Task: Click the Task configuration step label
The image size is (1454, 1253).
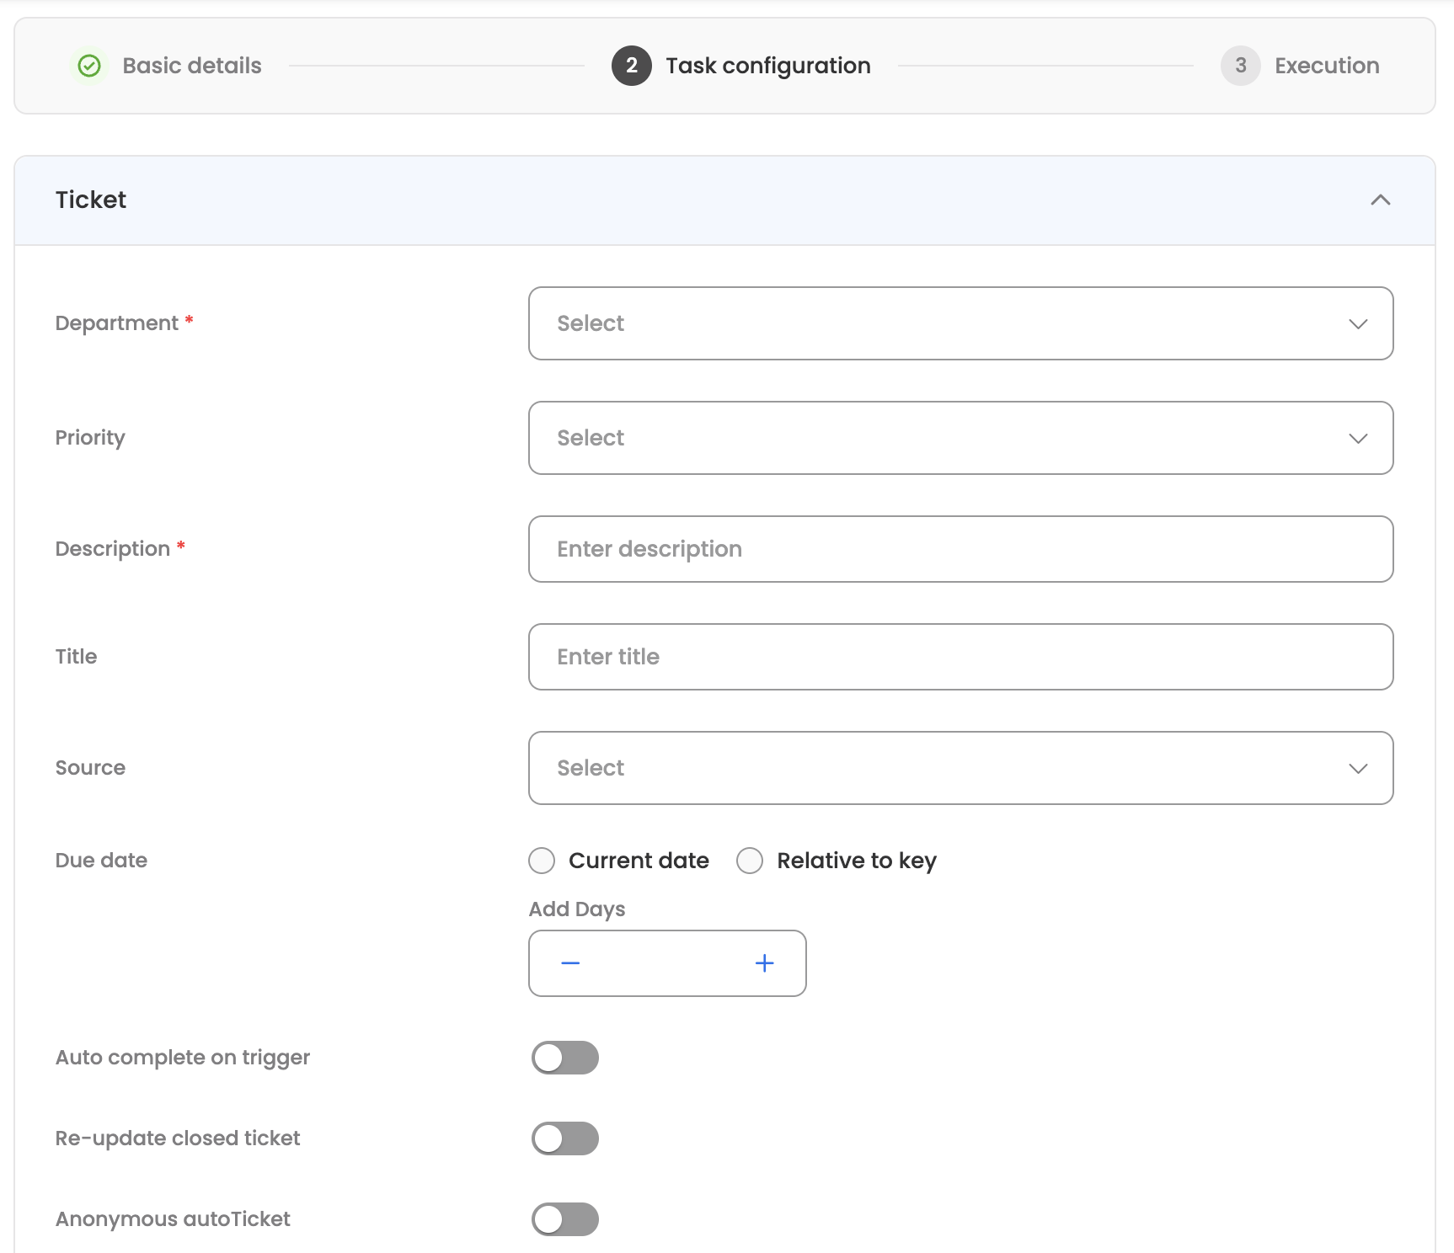Action: pos(767,66)
